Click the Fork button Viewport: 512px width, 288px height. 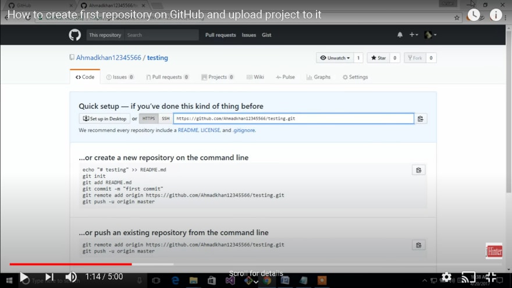[x=415, y=58]
